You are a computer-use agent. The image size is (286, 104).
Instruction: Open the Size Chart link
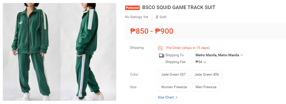point(166,97)
